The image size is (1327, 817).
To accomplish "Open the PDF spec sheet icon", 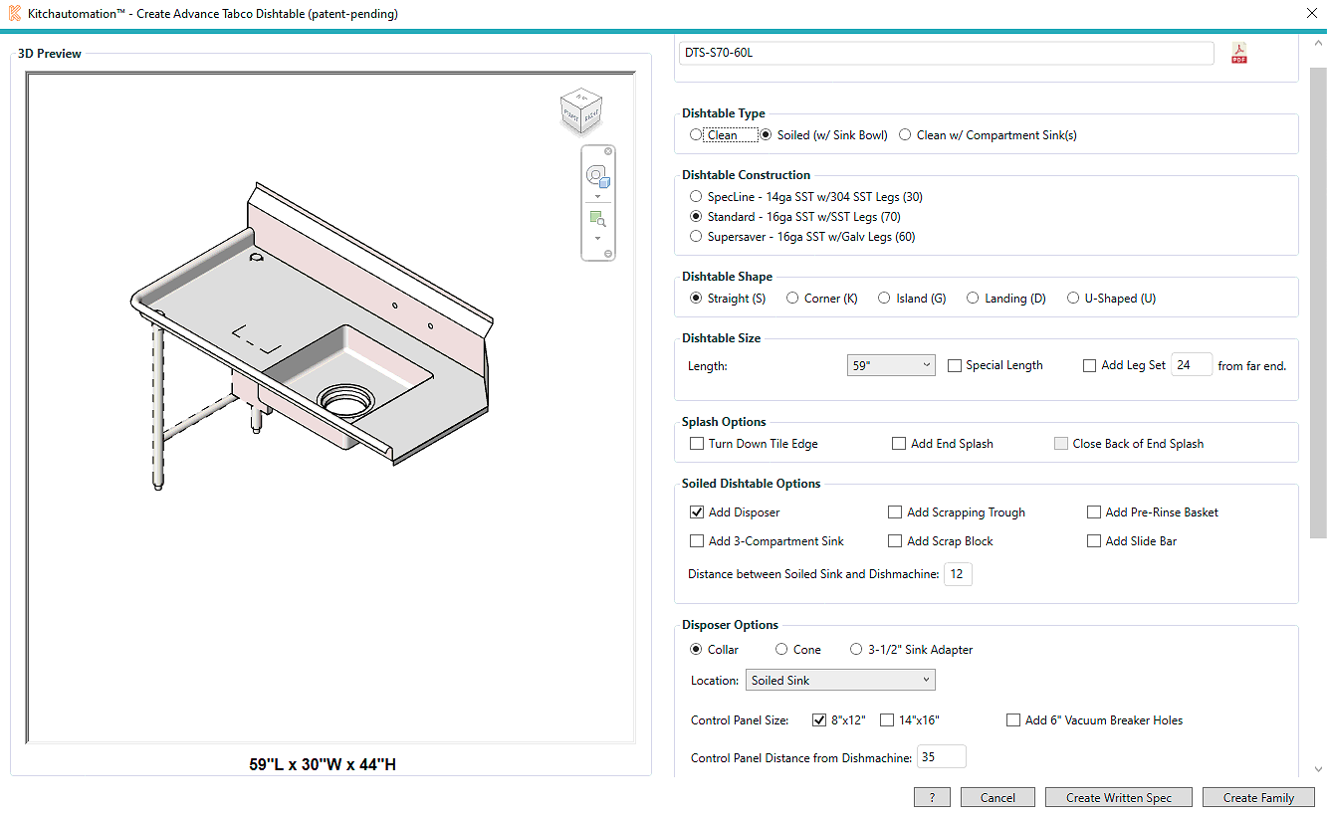I will pos(1239,54).
